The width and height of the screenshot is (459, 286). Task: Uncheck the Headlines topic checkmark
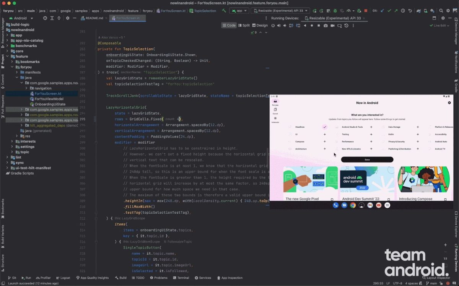(325, 127)
